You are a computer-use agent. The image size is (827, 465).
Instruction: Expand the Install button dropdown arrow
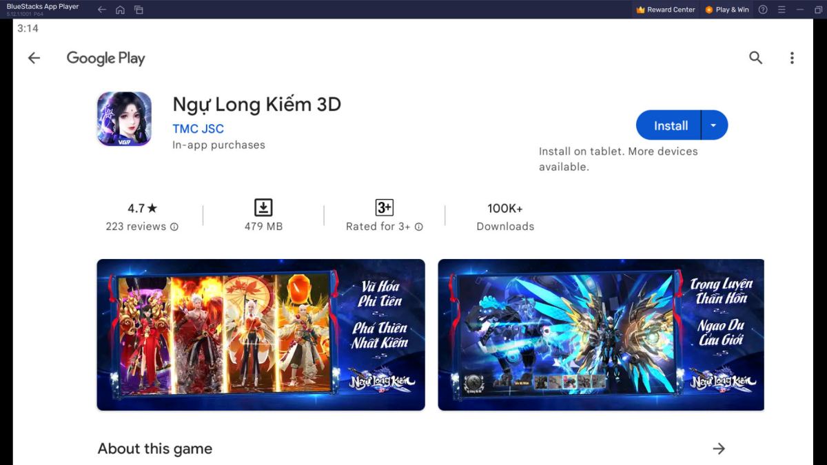click(714, 125)
